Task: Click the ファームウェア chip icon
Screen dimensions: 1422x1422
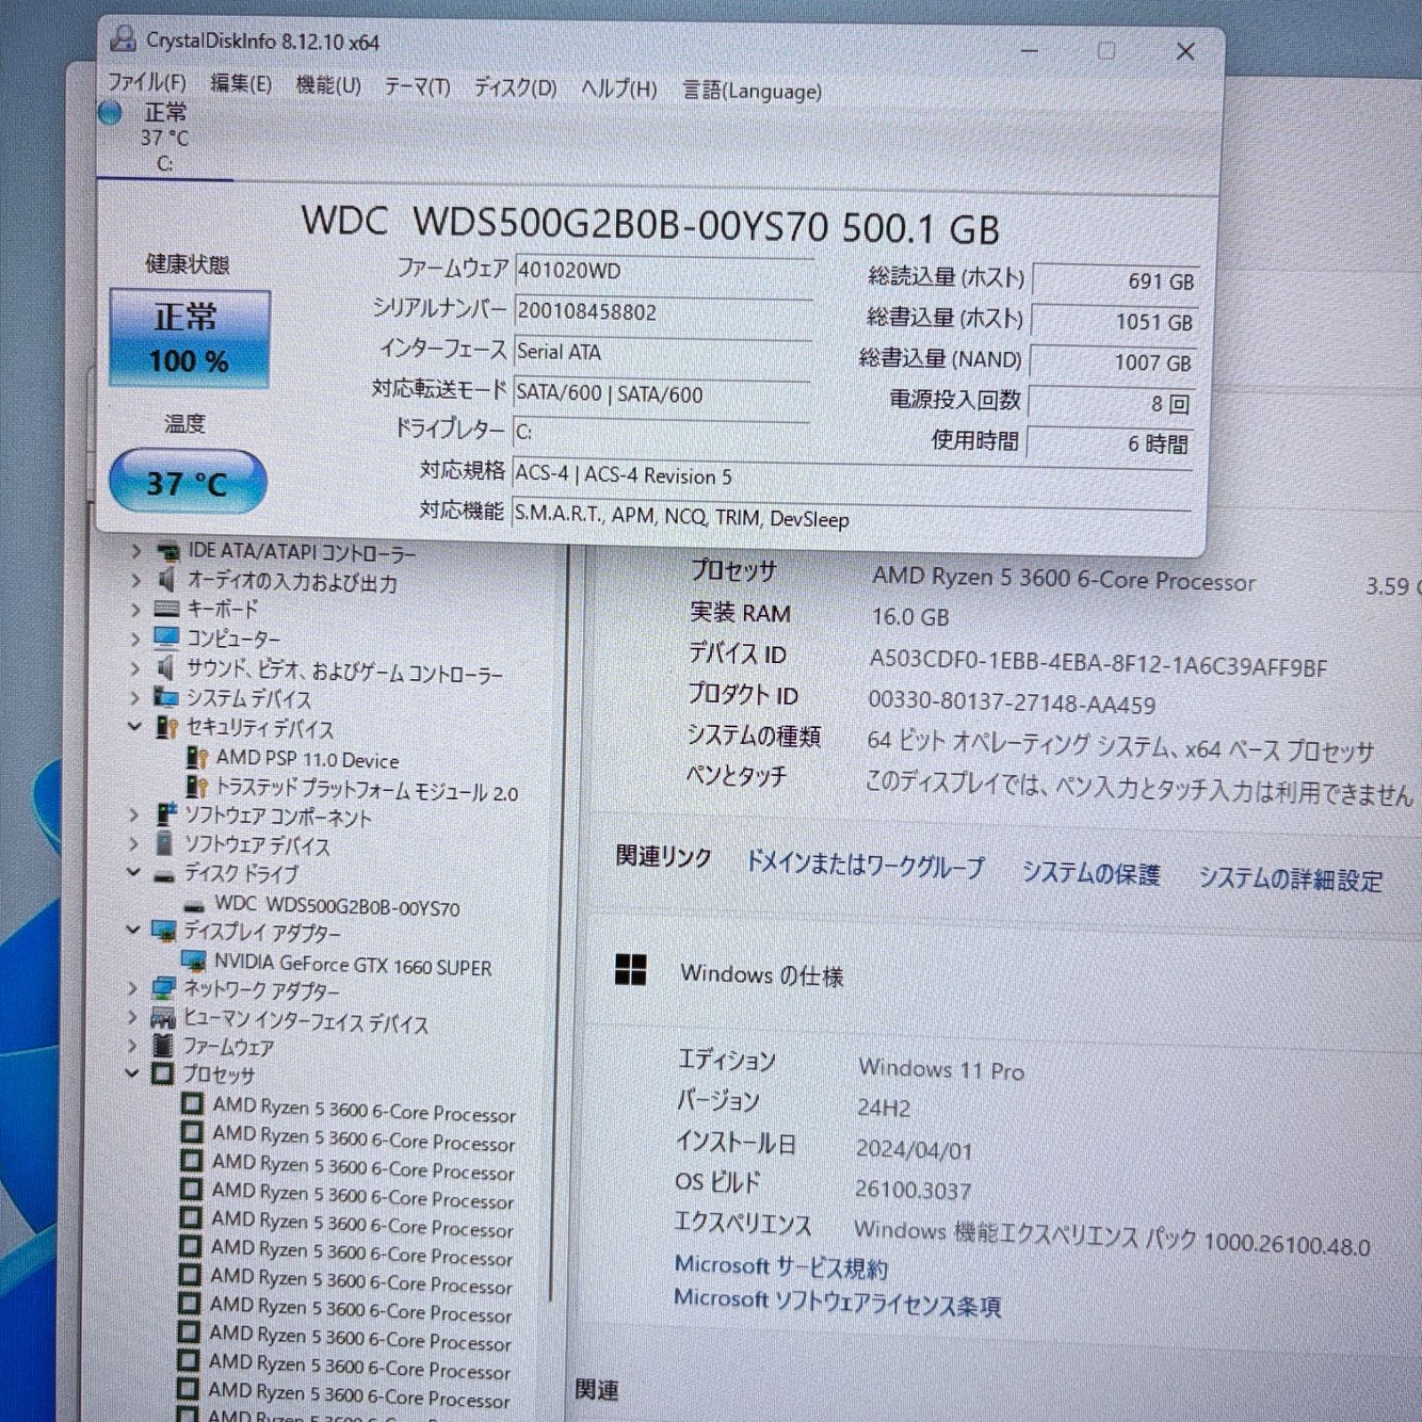Action: (163, 1045)
